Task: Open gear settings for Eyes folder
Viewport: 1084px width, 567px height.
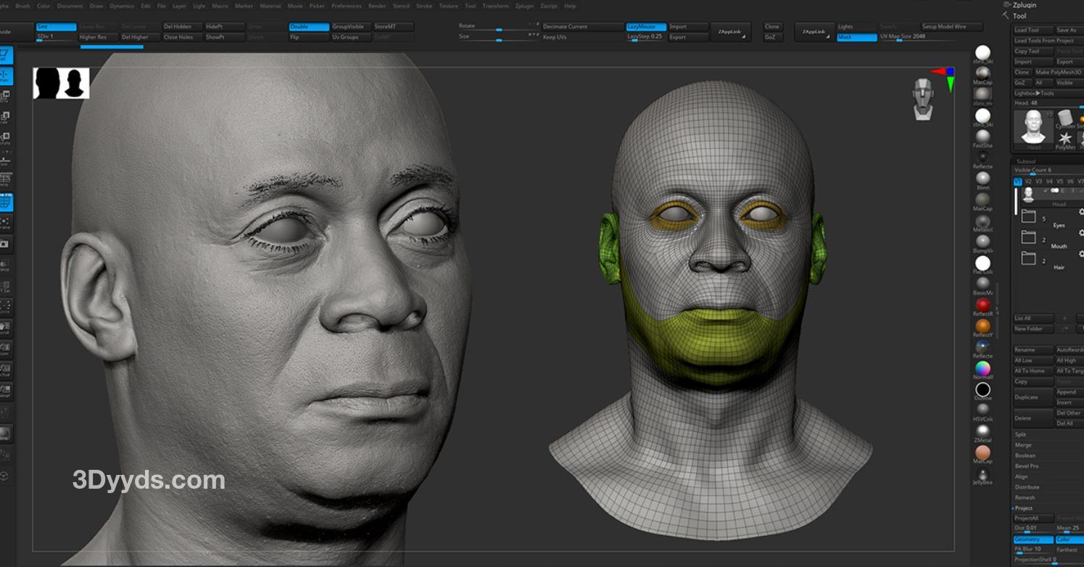Action: click(x=1081, y=212)
